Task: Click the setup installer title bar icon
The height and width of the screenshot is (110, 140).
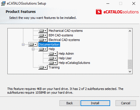Action: pos(3,3)
